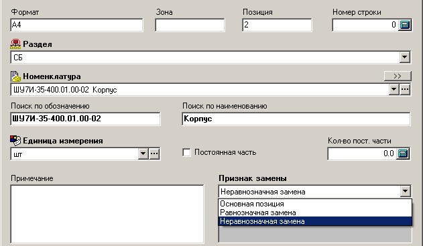Collapse the Признак замены dropdown arrow
Viewport: 423px width, 246px height.
[x=405, y=191]
